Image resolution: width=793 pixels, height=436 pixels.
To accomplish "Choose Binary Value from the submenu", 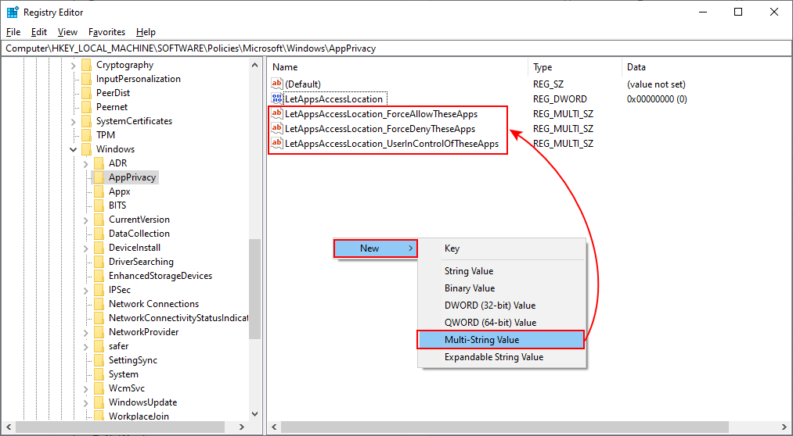I will pyautogui.click(x=502, y=288).
